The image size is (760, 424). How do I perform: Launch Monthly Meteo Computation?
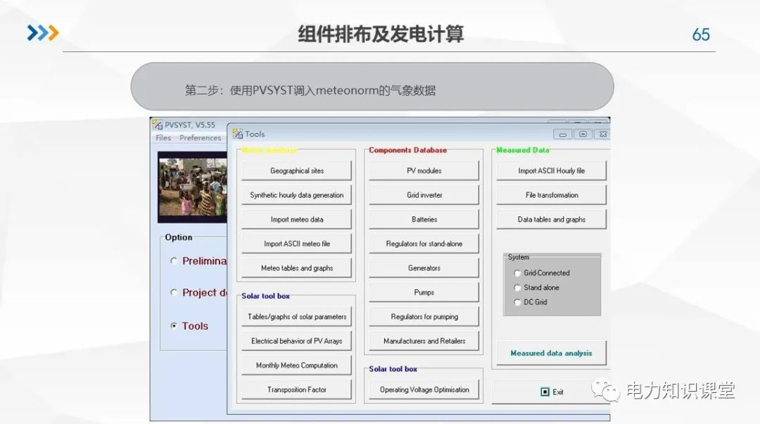point(296,365)
